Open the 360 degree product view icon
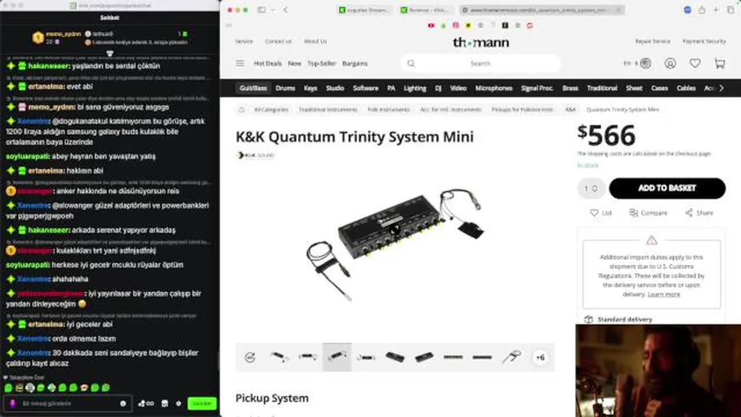 tap(250, 357)
